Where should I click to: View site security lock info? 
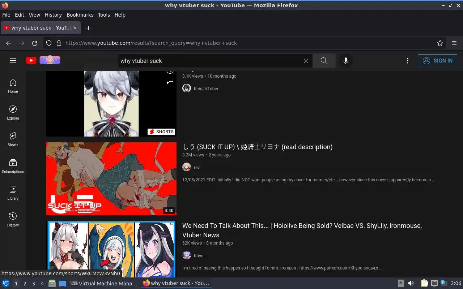pyautogui.click(x=59, y=43)
